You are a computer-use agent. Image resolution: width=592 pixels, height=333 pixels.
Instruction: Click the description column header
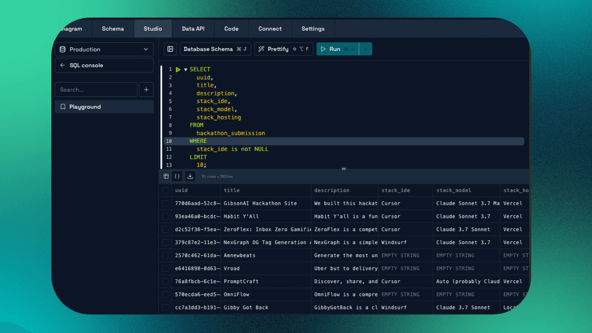(x=345, y=190)
